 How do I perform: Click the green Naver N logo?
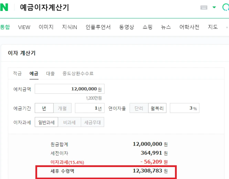coord(4,7)
